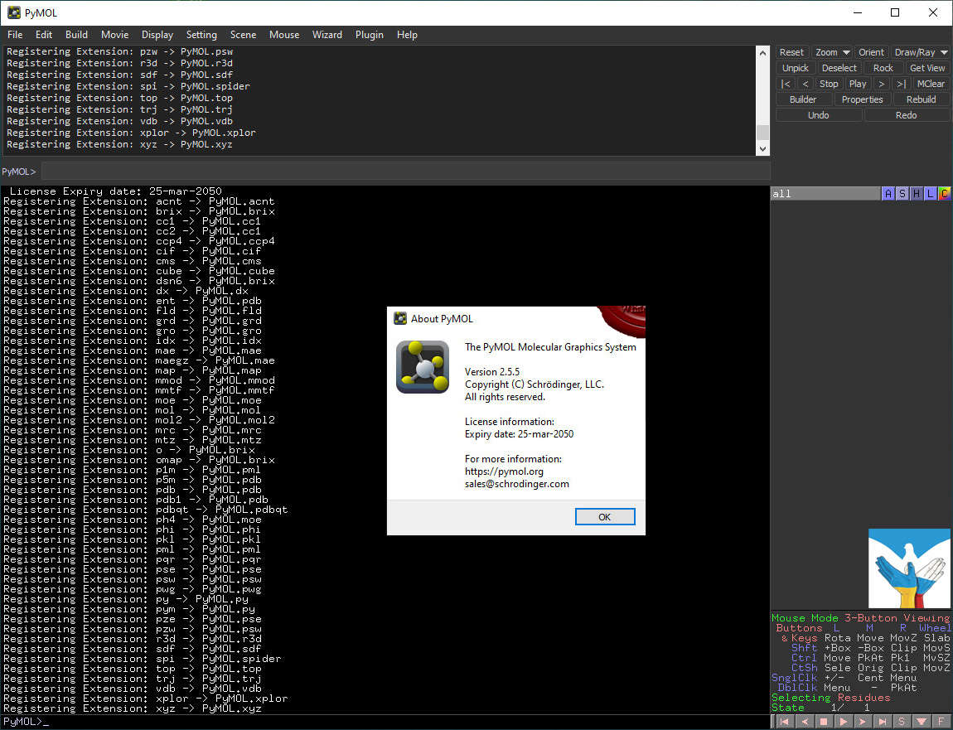Screen dimensions: 953x730
Task: Click the Reset button
Action: coord(791,52)
